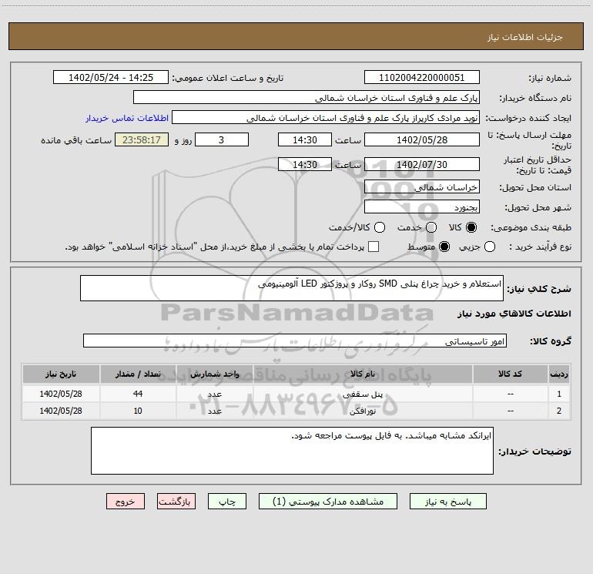Screen dimensions: 593x574
Task: Click the اطلاعات کالاهای مورد نیاز section heading
Action: (x=514, y=314)
